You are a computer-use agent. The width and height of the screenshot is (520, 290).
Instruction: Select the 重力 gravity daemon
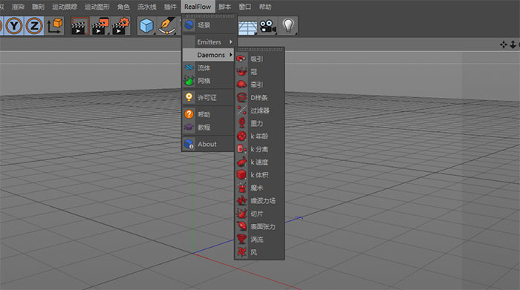(x=259, y=123)
